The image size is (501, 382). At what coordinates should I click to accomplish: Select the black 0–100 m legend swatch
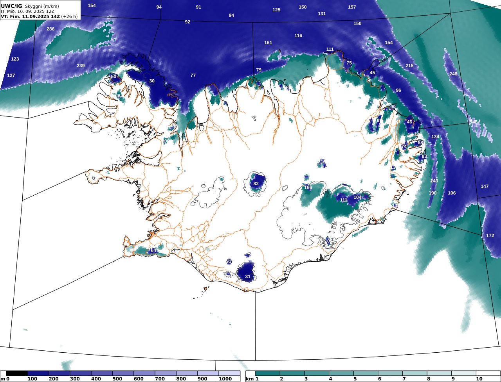17,373
